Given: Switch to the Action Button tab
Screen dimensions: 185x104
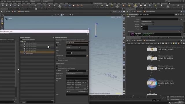Looking at the screenshot, I should (x=81, y=40).
